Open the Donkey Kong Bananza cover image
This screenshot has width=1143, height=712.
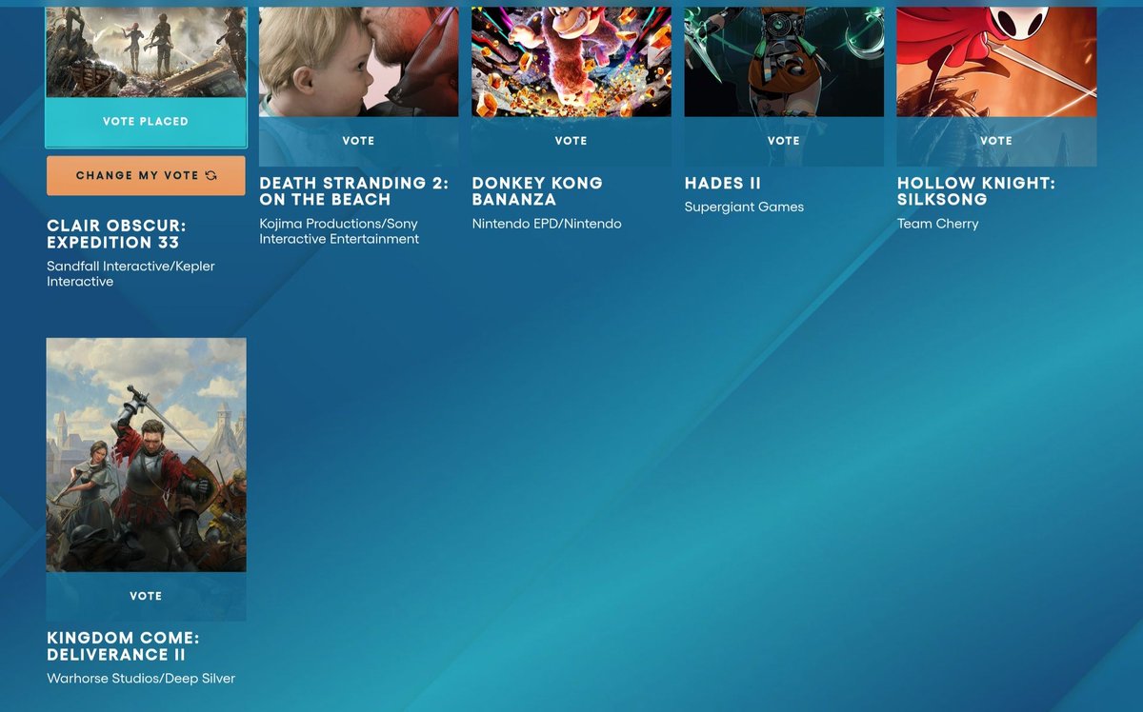click(571, 62)
